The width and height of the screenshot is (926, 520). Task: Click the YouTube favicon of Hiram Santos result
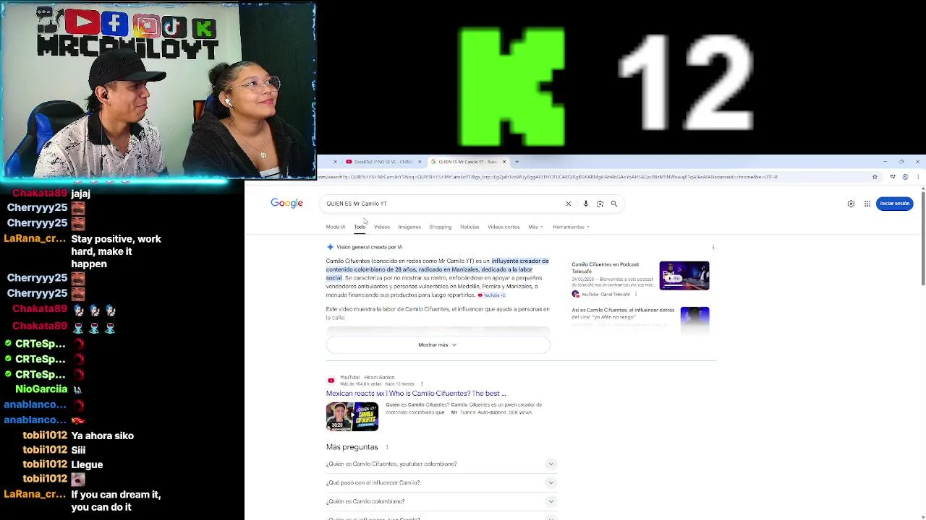[331, 380]
